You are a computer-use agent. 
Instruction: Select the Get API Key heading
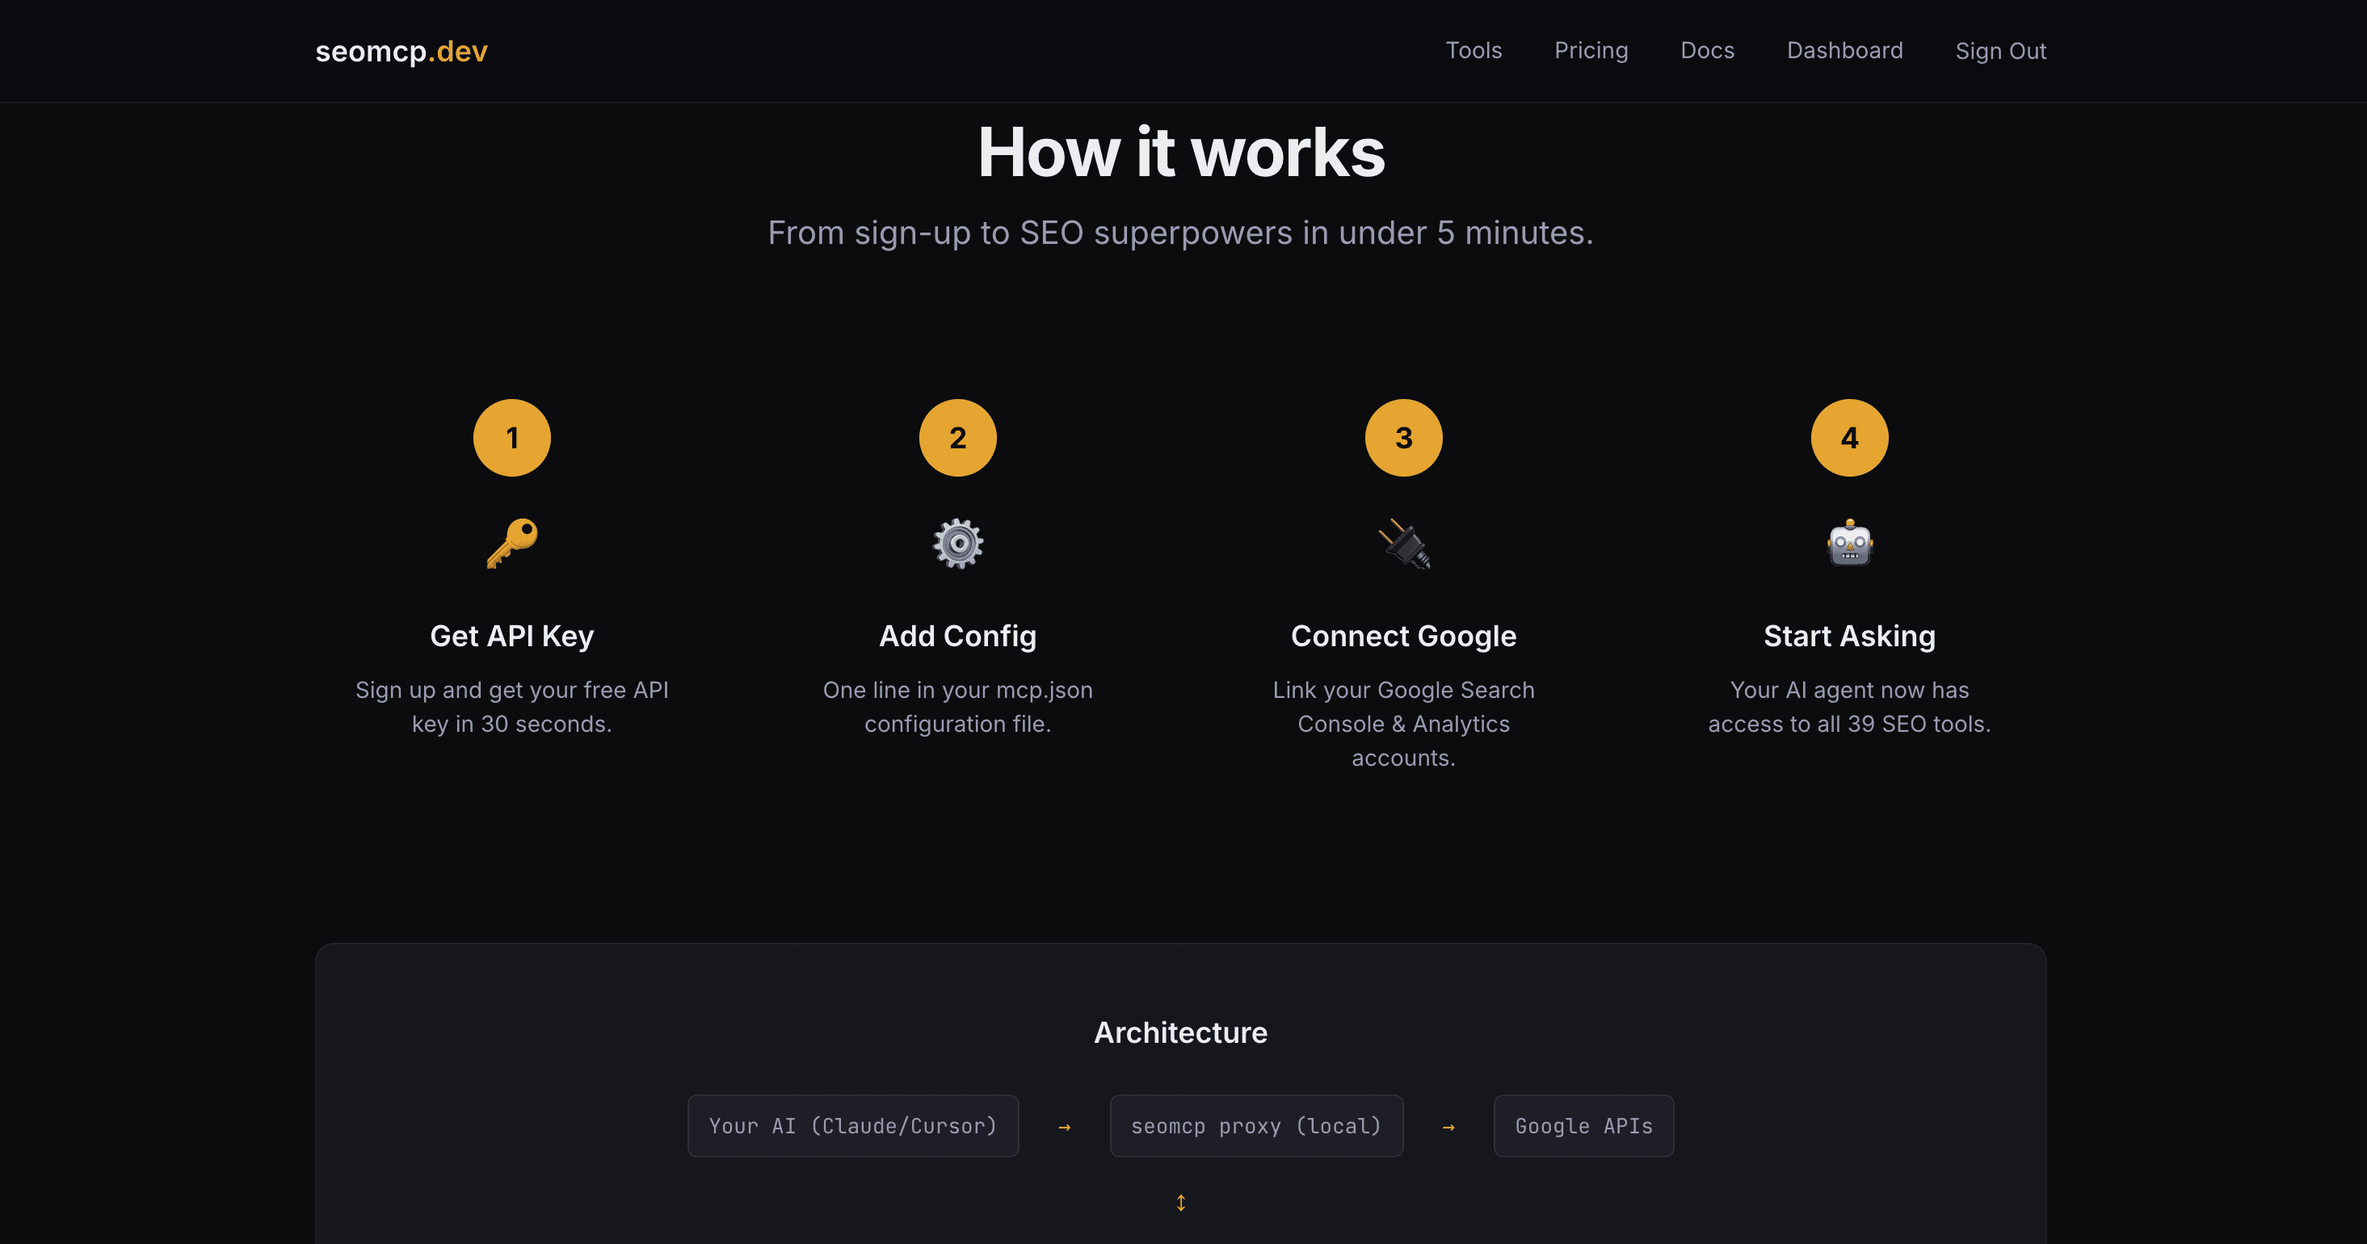512,635
